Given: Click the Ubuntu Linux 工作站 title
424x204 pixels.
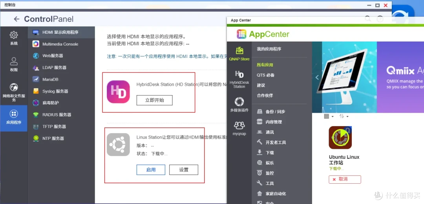Looking at the screenshot, I should tap(344, 160).
